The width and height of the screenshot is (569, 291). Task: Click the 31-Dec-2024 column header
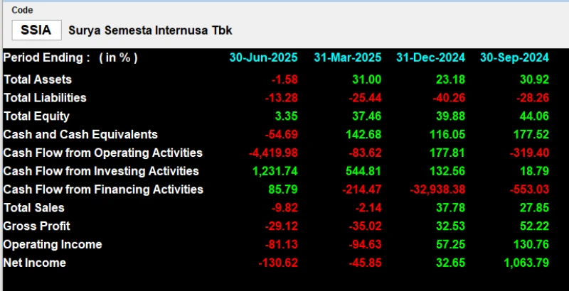coord(431,57)
